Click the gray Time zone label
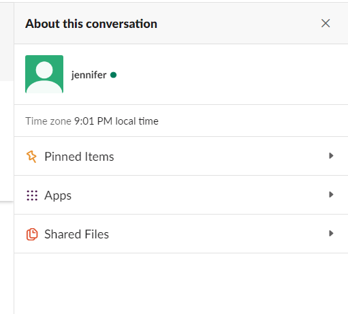This screenshot has width=348, height=314. pyautogui.click(x=48, y=121)
